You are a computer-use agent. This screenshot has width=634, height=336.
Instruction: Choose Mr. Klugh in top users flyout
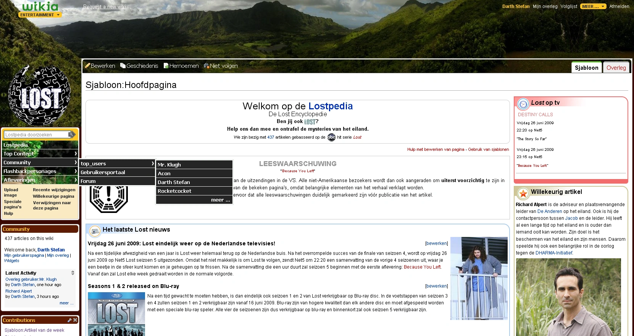pos(194,165)
